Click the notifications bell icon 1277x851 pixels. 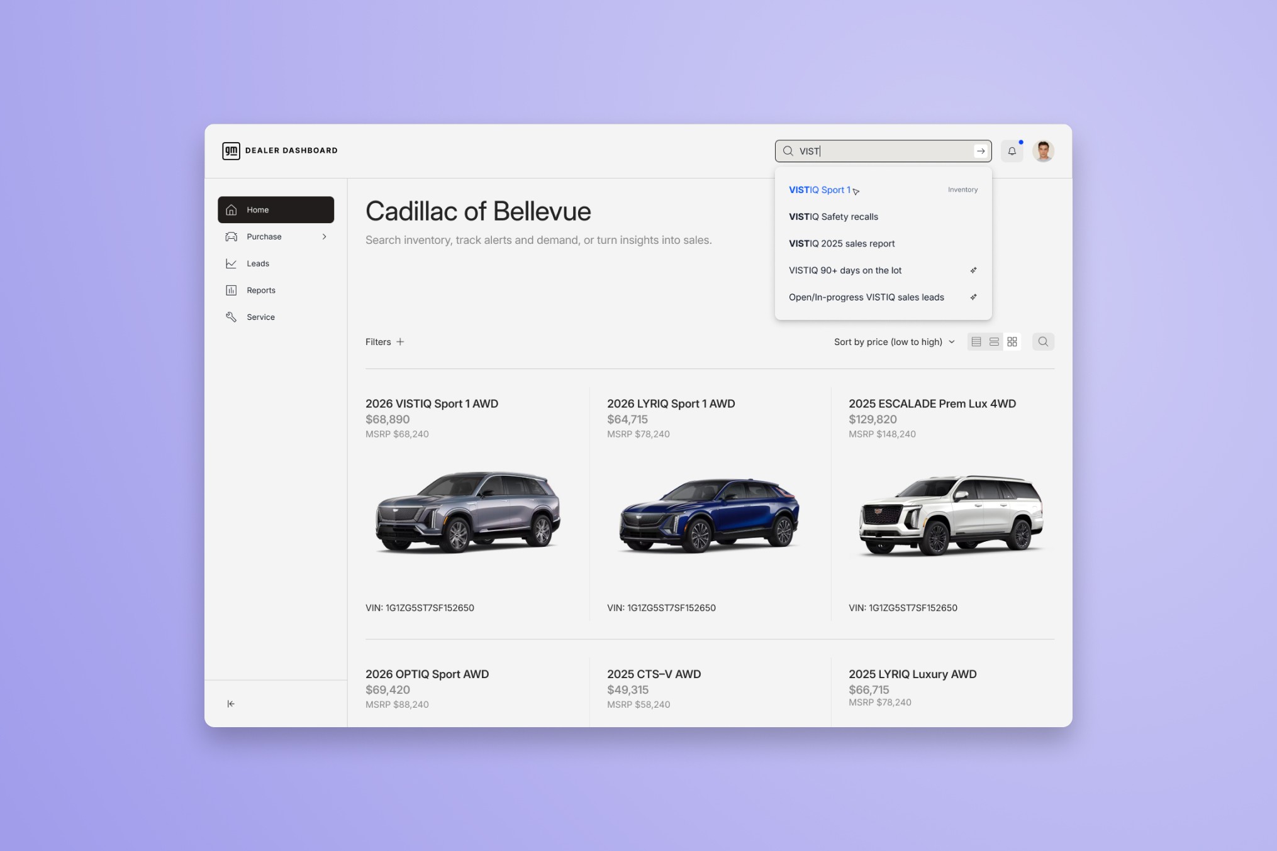coord(1012,151)
